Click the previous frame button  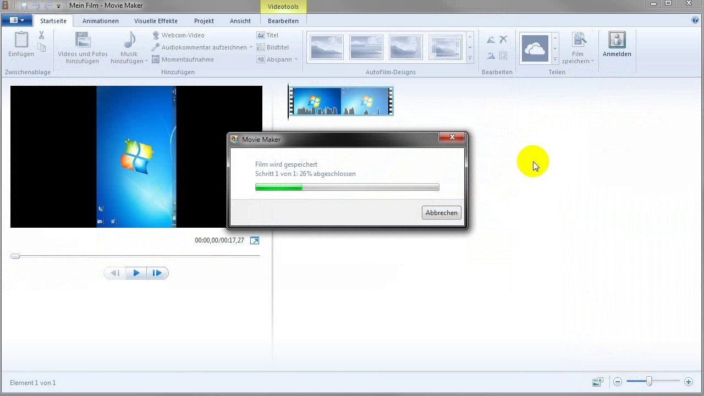pyautogui.click(x=115, y=273)
